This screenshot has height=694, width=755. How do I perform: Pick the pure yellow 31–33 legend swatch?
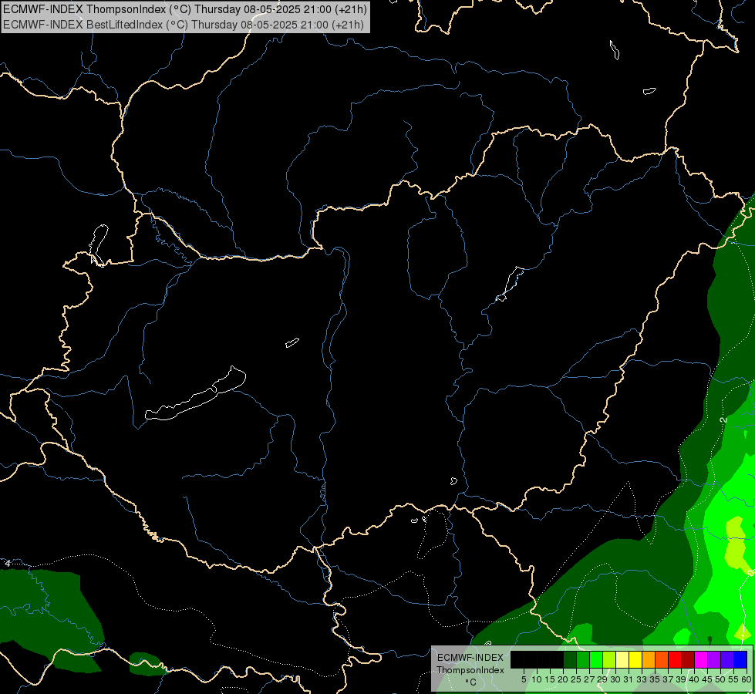pyautogui.click(x=635, y=659)
